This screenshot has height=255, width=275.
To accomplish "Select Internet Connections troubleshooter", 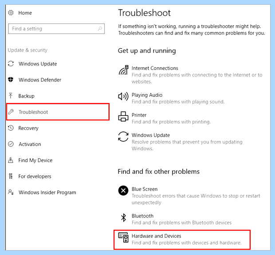I will click(x=155, y=68).
